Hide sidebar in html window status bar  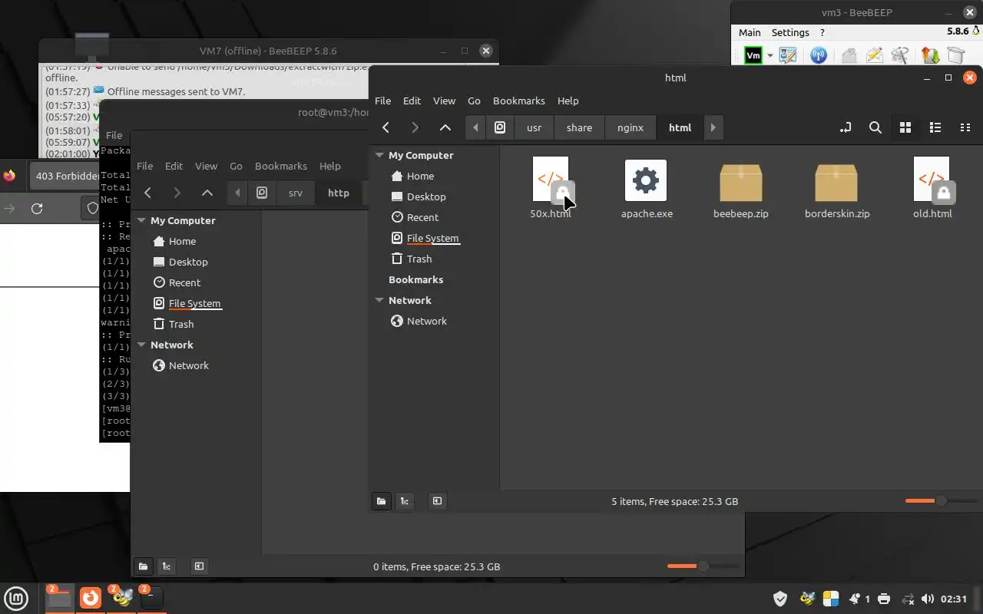pyautogui.click(x=437, y=501)
